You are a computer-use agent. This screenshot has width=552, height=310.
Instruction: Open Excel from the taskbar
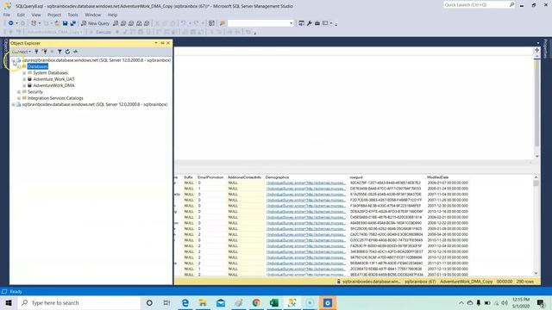point(274,302)
